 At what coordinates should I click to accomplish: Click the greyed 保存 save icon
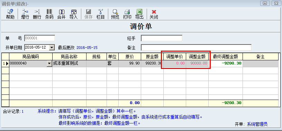coord(88,14)
